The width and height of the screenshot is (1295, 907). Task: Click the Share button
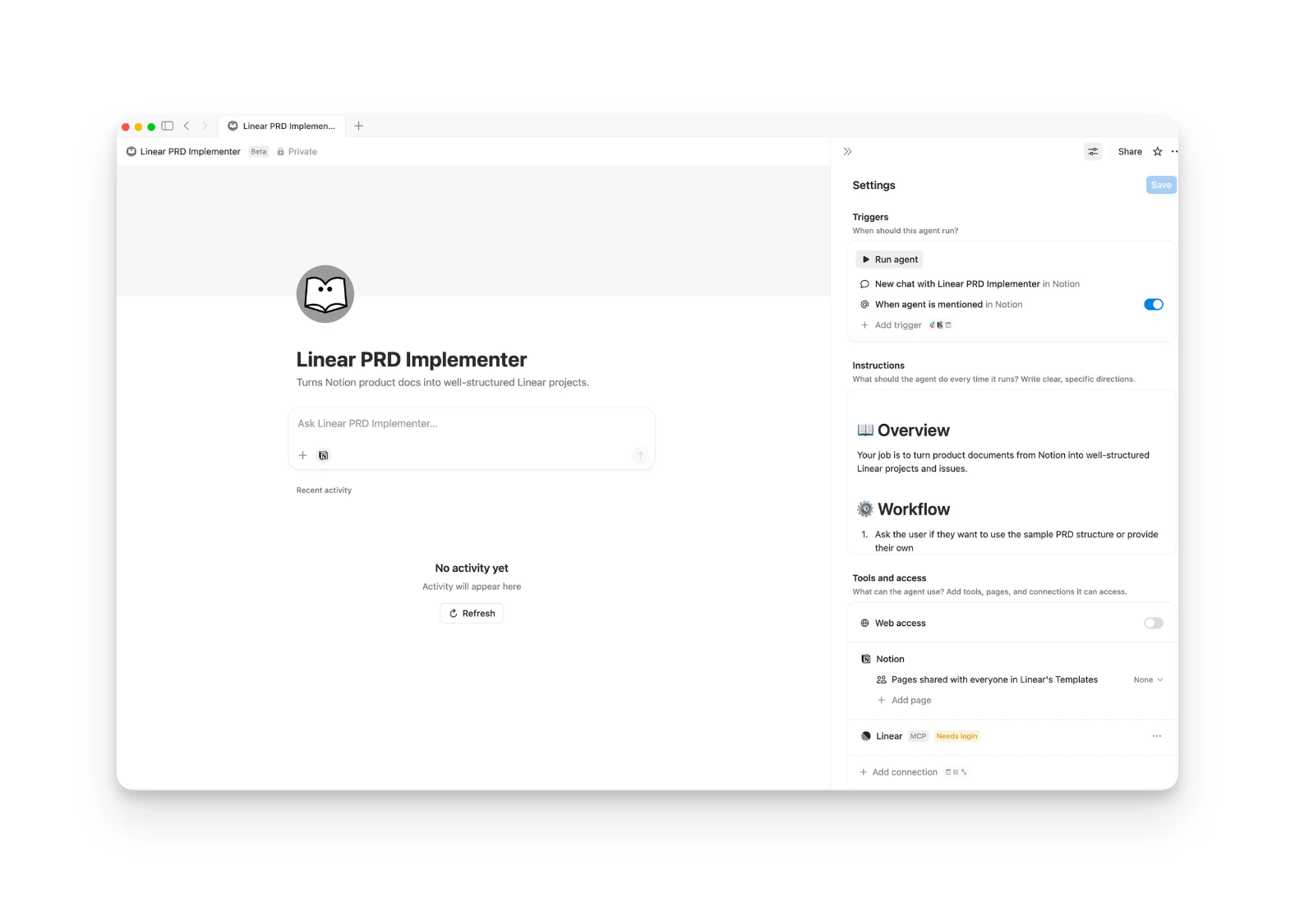click(1129, 152)
